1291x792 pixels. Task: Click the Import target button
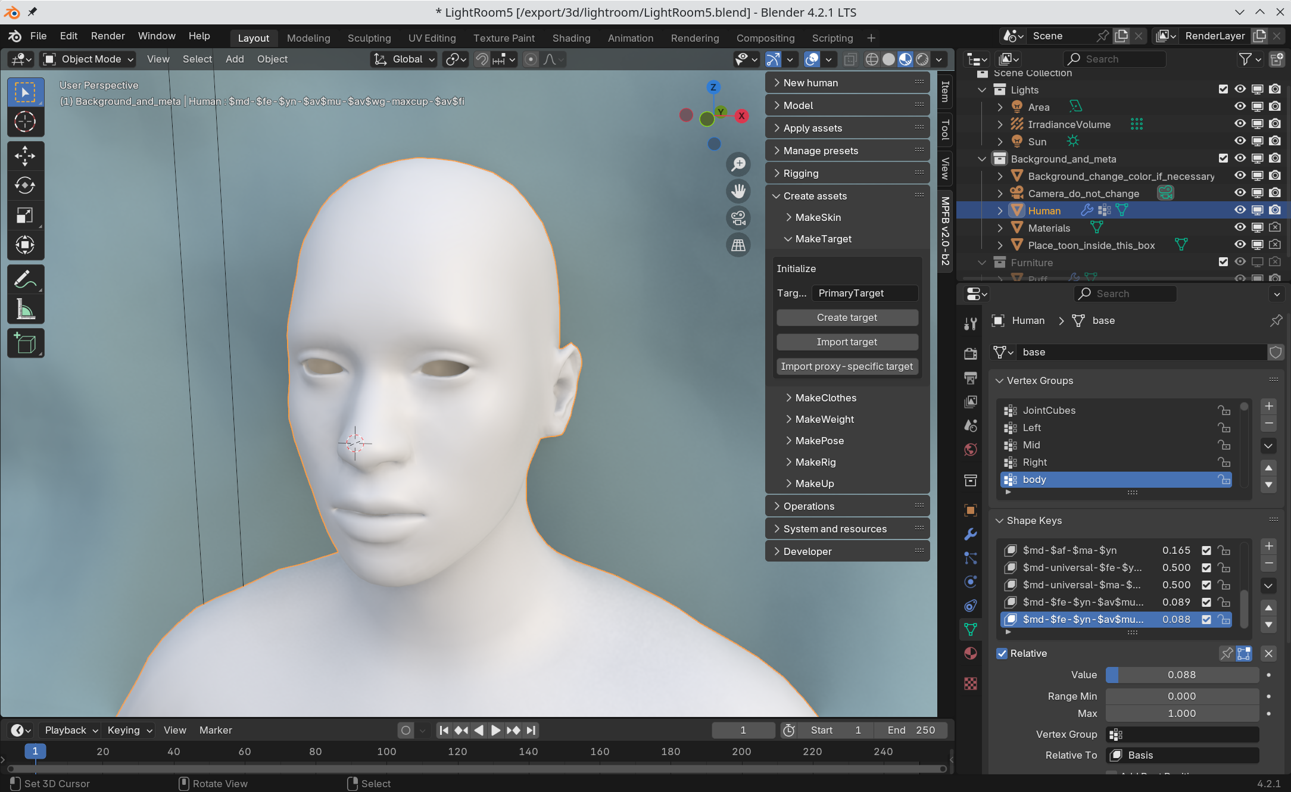(847, 342)
